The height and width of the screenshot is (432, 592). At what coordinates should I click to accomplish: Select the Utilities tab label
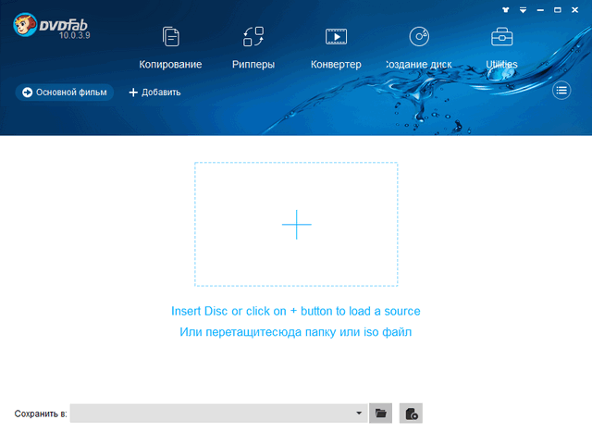[x=501, y=64]
